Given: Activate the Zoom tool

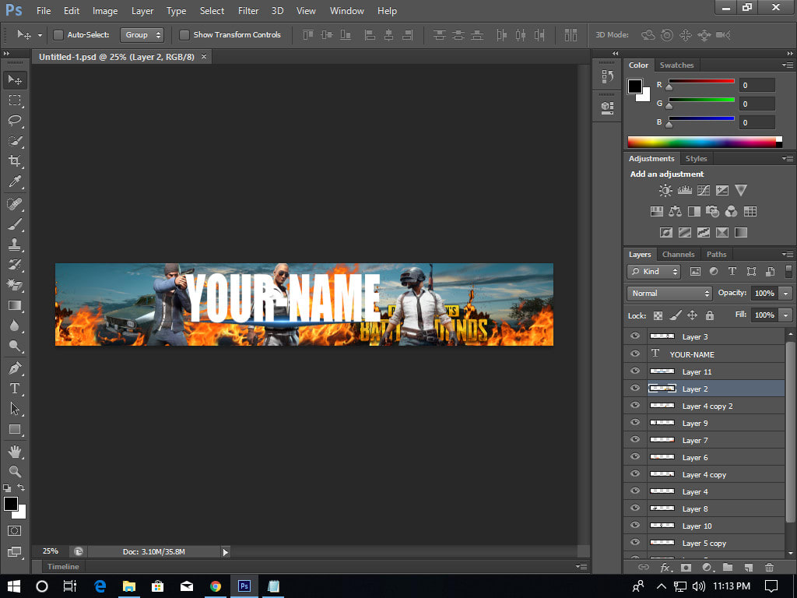Looking at the screenshot, I should [14, 471].
